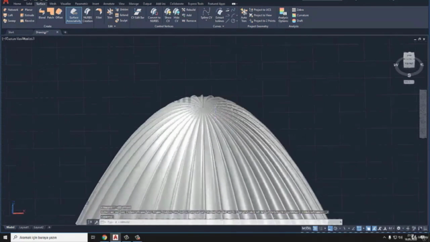Image resolution: width=430 pixels, height=242 pixels.
Task: Select the Network surface tool
Action: coord(11,10)
